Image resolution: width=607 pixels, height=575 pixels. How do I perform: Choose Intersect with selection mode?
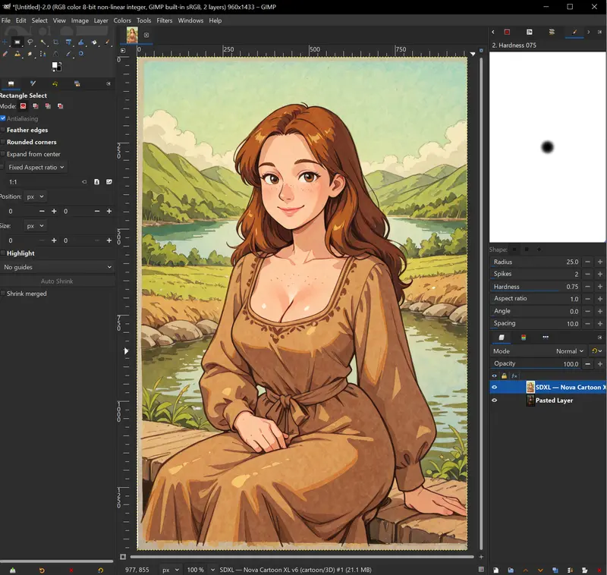[x=61, y=106]
